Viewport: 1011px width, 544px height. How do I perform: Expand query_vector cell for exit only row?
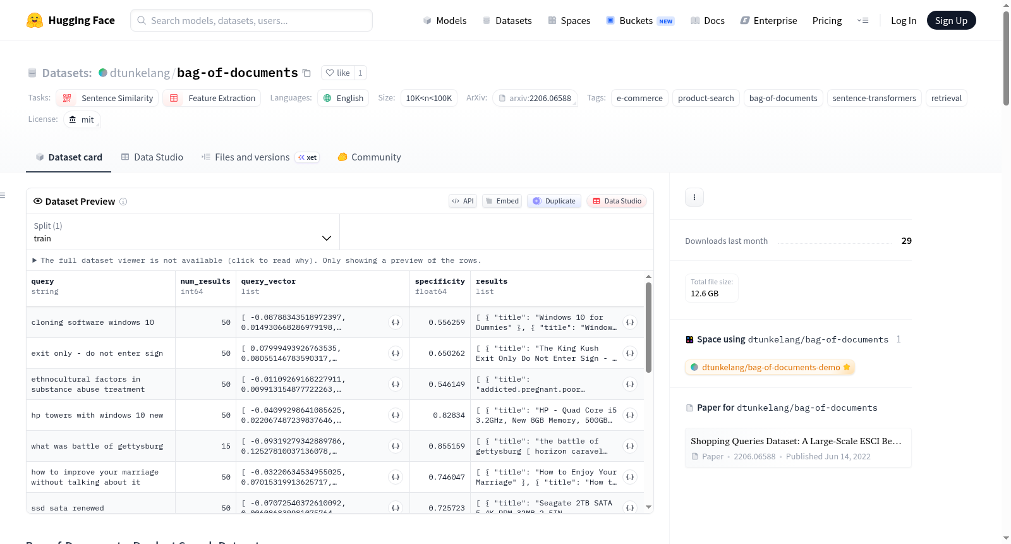396,353
